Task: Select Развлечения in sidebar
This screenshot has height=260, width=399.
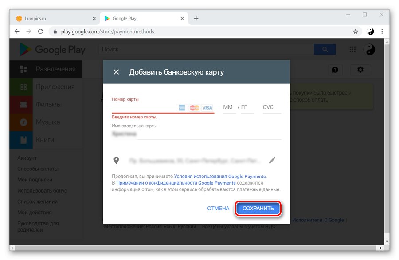Action: [46, 69]
